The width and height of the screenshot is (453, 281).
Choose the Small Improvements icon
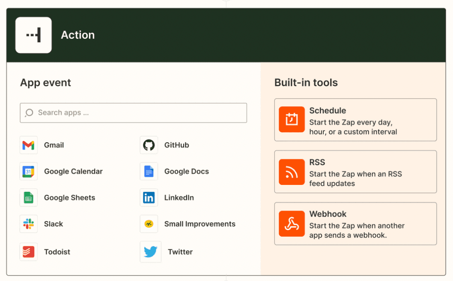coord(149,224)
